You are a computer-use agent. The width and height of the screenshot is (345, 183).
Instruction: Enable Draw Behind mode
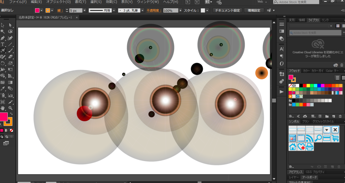pos(7,137)
